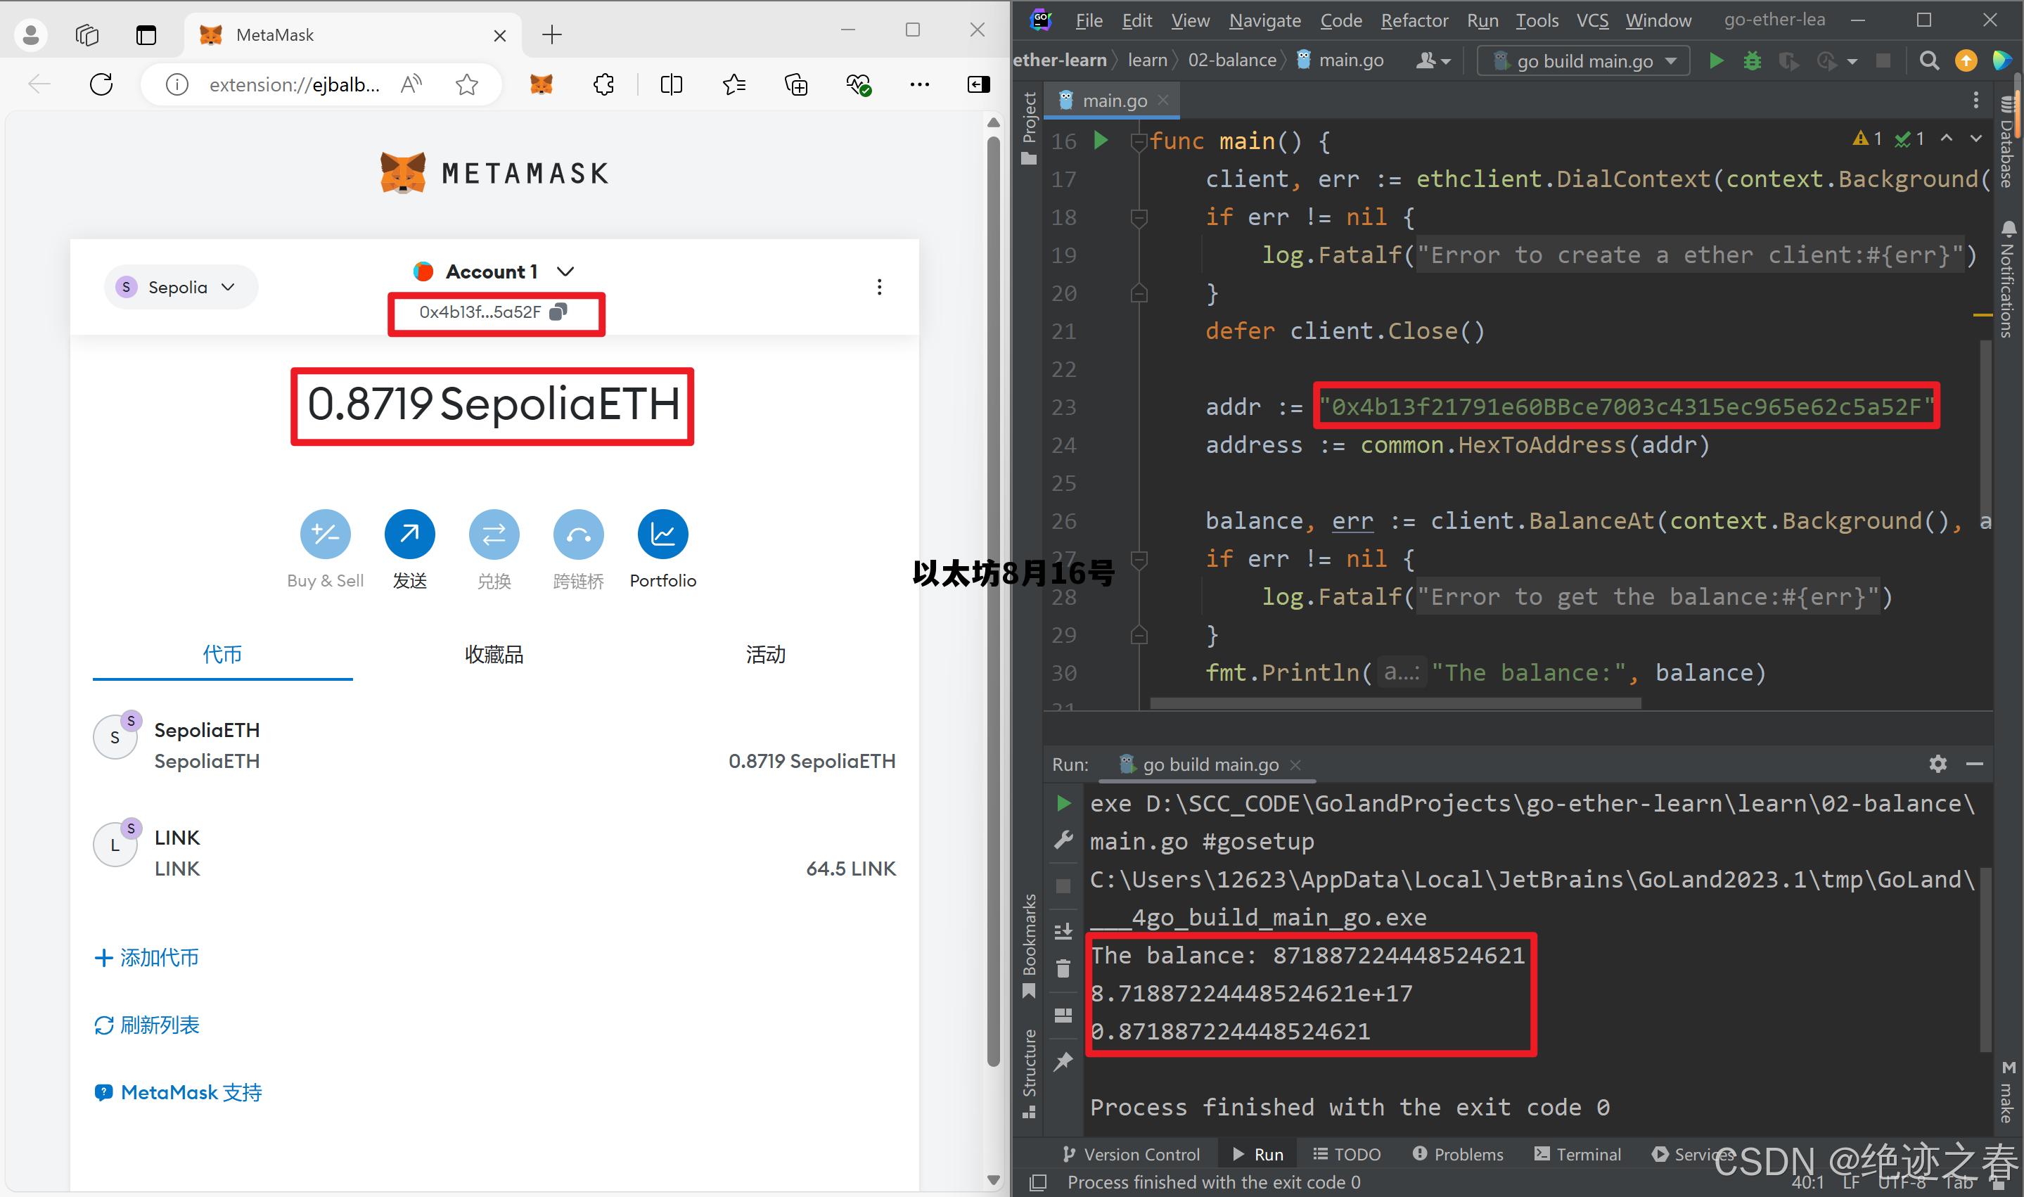Open Run panel settings gear
Image resolution: width=2024 pixels, height=1197 pixels.
[1937, 763]
